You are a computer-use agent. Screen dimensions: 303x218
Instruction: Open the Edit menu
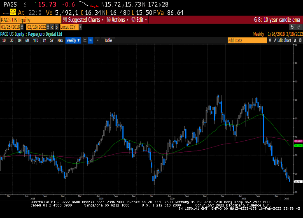139,20
